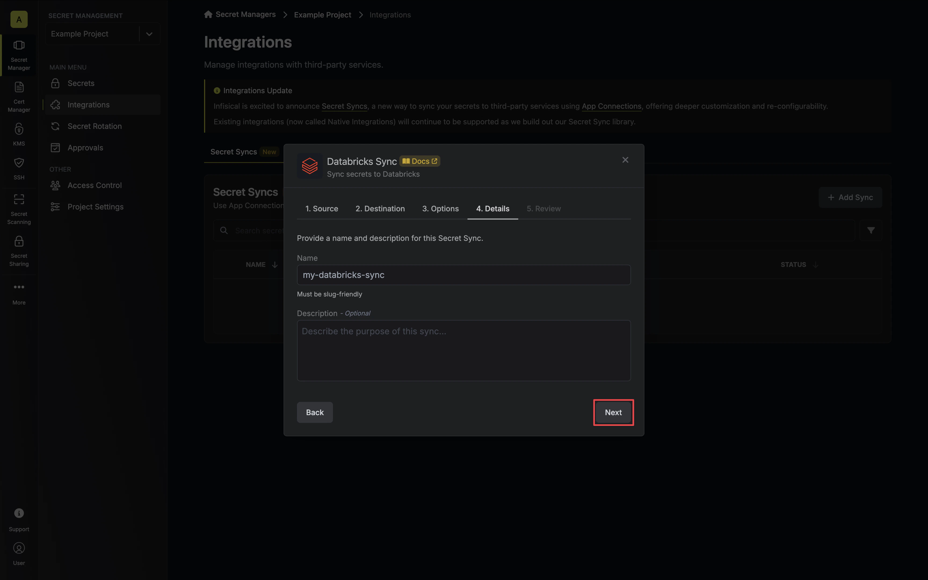Open the App Connections link

tap(611, 106)
